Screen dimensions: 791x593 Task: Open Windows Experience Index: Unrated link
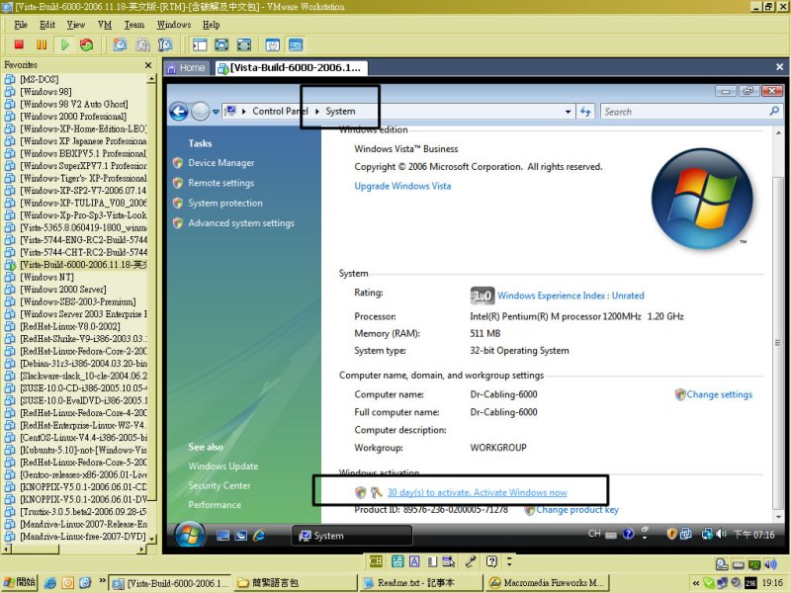(571, 296)
